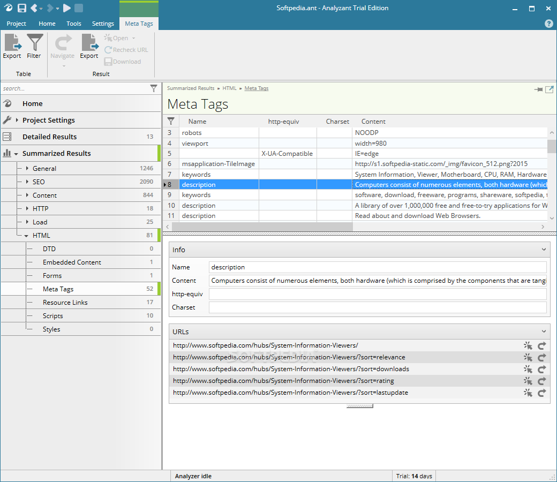Open the Navigate dropdown arrow

coord(64,66)
